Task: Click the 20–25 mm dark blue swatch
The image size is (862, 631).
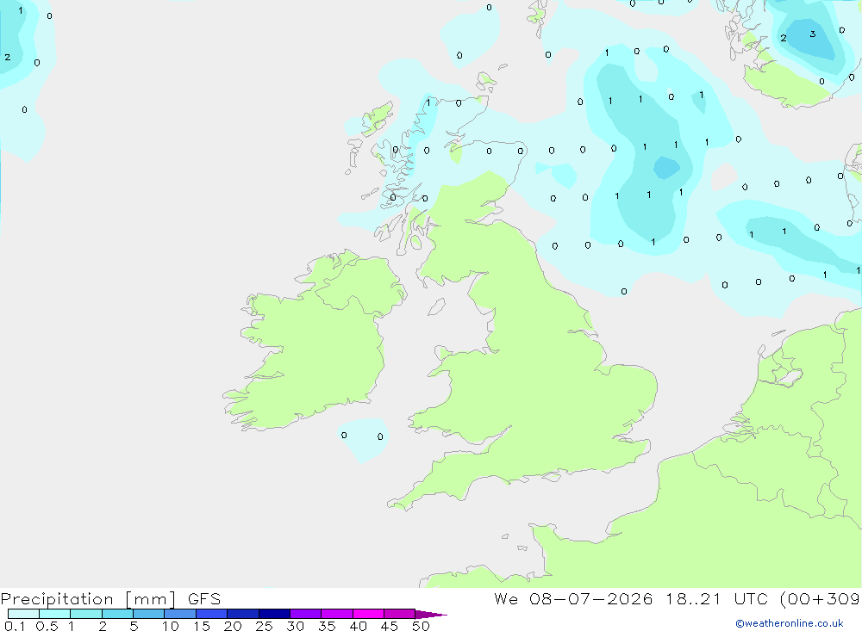Action: [x=243, y=614]
